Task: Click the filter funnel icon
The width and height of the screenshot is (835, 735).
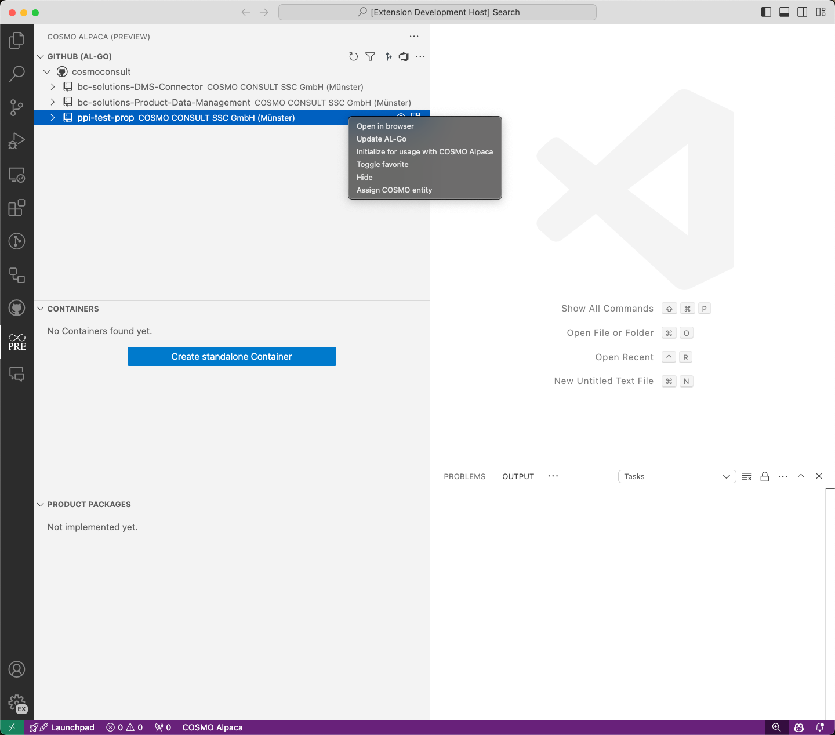Action: 371,56
